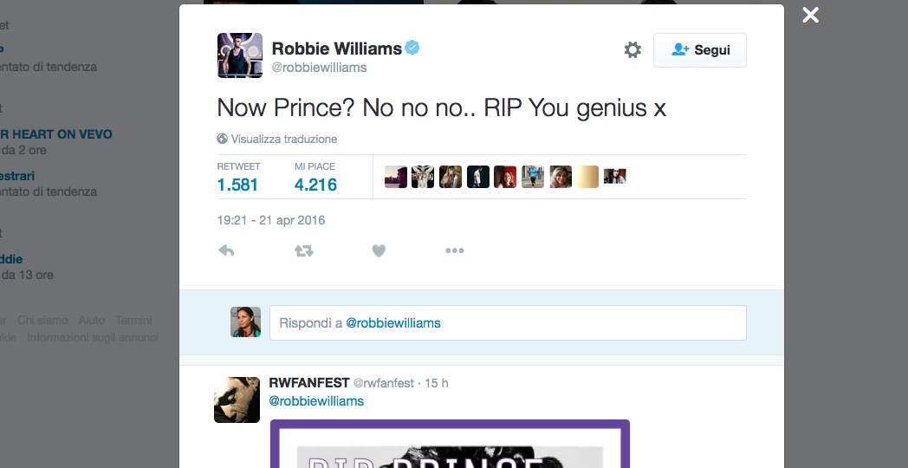908x468 pixels.
Task: Click the Segui follow button
Action: pyautogui.click(x=700, y=50)
